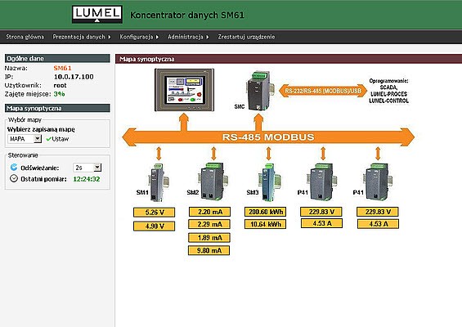Click the 10.64 kWh reading
The height and width of the screenshot is (327, 462).
point(265,224)
